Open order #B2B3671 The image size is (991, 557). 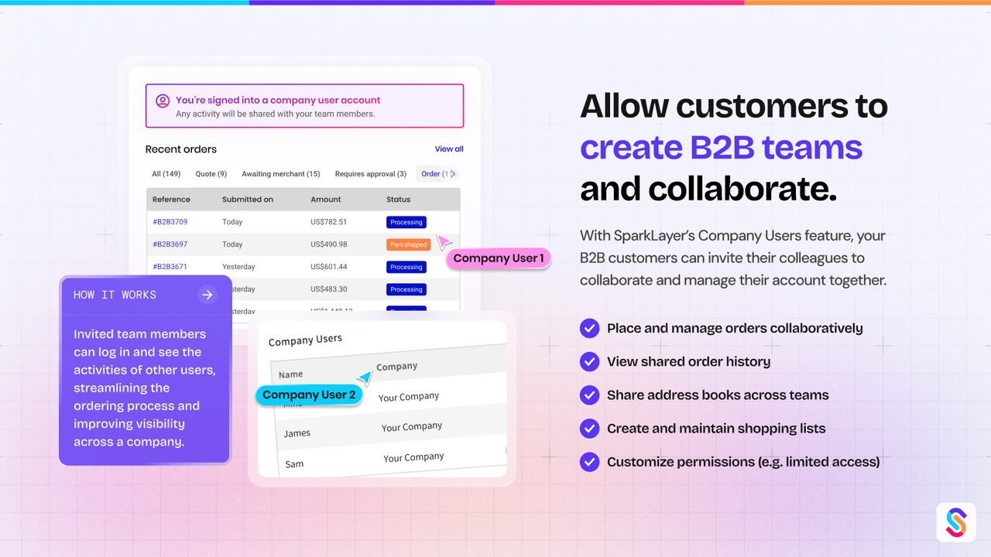(170, 267)
